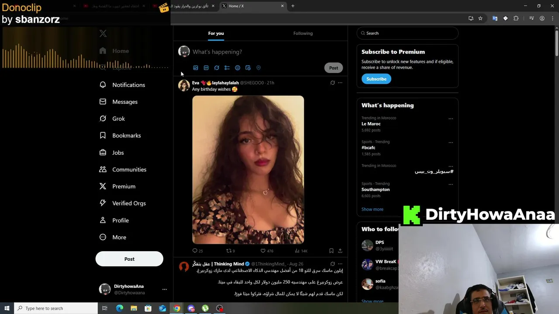Open Google Chrome from taskbar

176,308
